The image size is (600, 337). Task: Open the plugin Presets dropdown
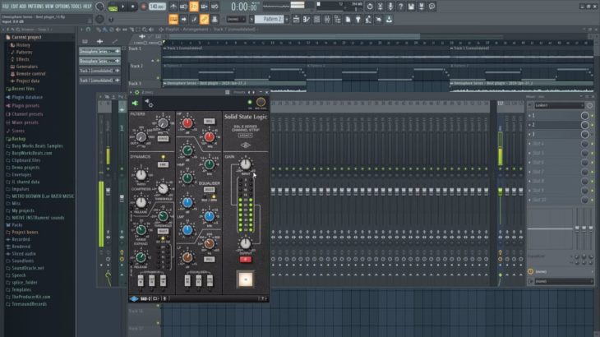click(x=239, y=92)
